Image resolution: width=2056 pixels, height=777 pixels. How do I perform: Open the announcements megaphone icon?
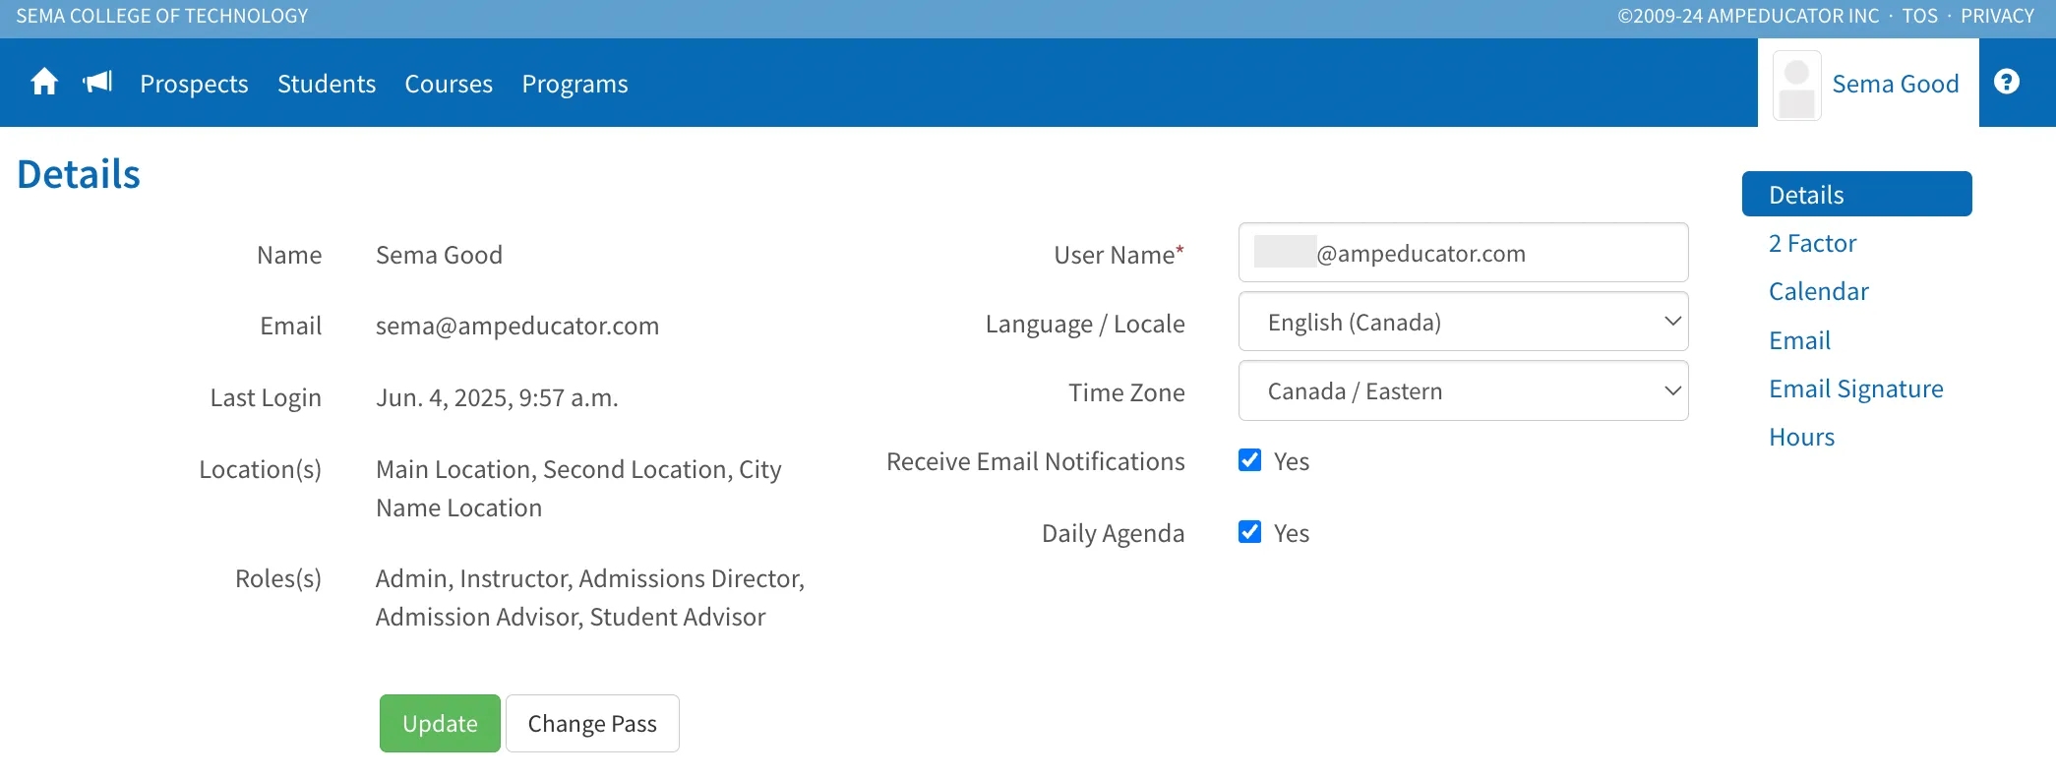point(97,83)
